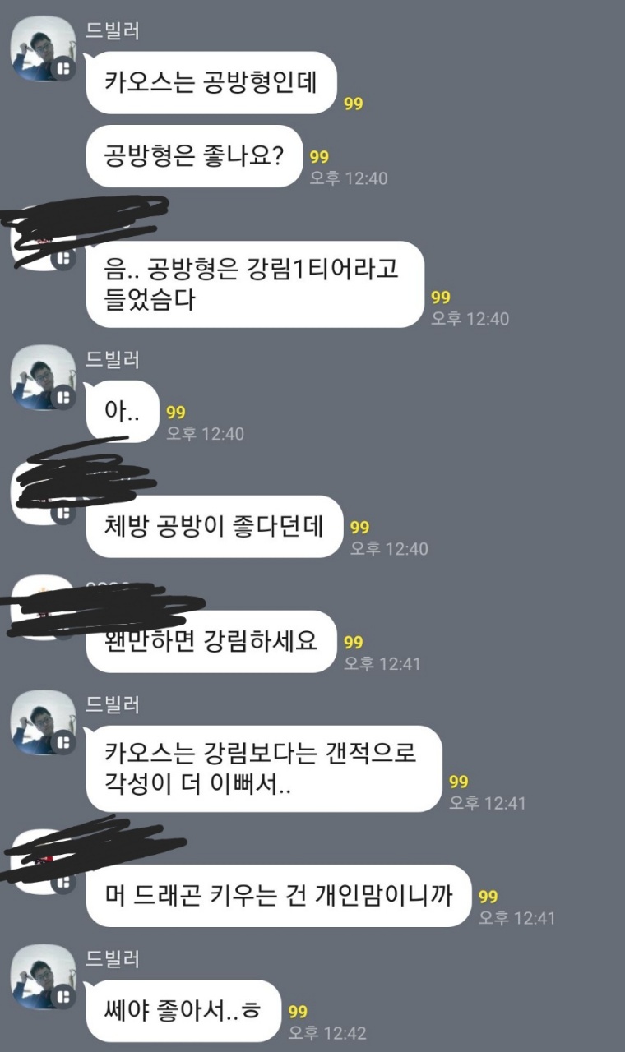Tap the open-chat badge icon beside "왠만하면 강림하세요"
The image size is (625, 1052).
pos(62,628)
